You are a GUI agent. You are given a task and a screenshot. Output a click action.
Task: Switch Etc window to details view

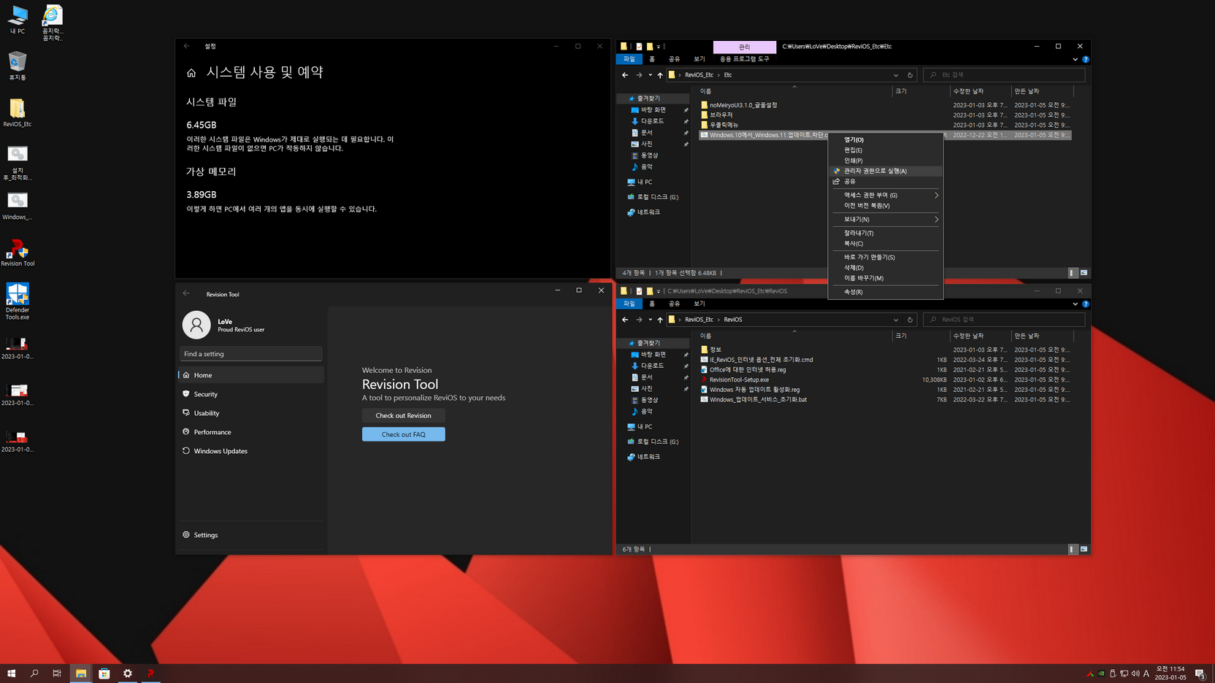click(1073, 273)
